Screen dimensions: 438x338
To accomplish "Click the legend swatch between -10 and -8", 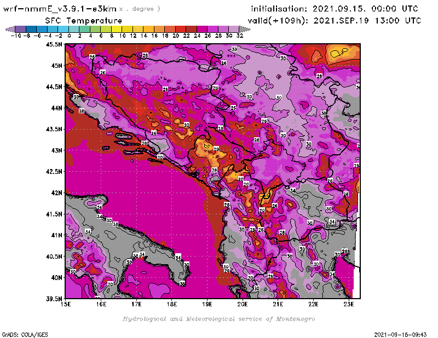I will (x=21, y=29).
